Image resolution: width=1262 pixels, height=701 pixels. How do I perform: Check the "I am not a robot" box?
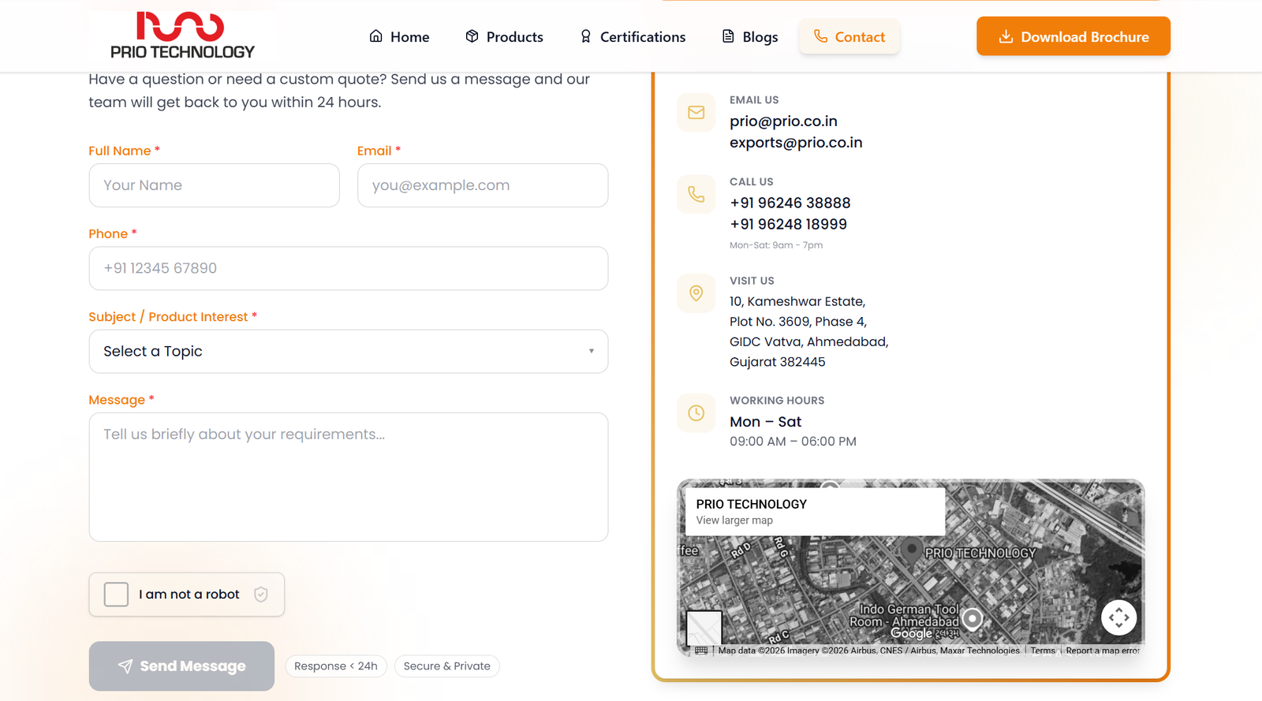(x=116, y=595)
